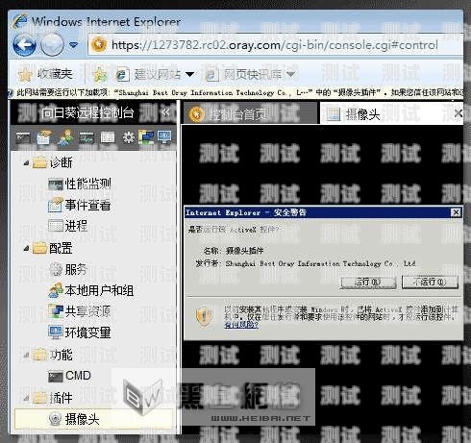Click 不运行 in the security warning
The width and height of the screenshot is (471, 443).
point(430,283)
